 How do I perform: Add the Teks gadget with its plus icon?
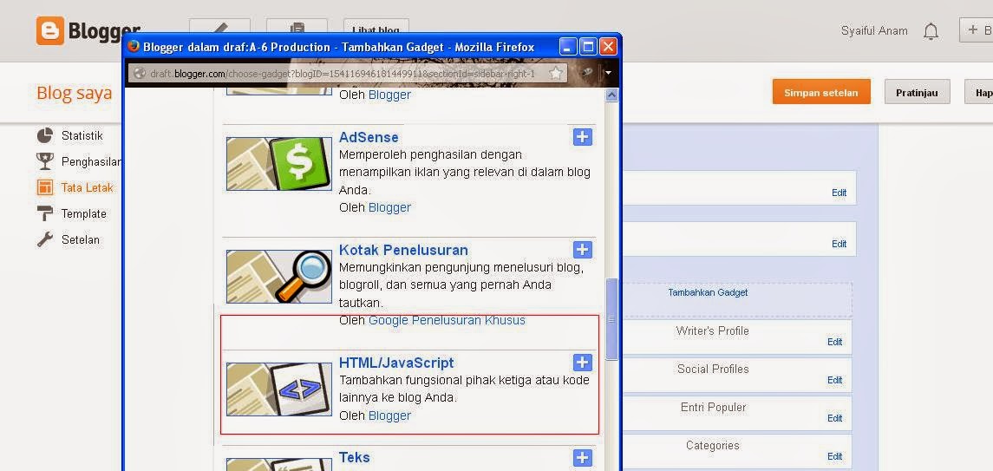point(583,458)
